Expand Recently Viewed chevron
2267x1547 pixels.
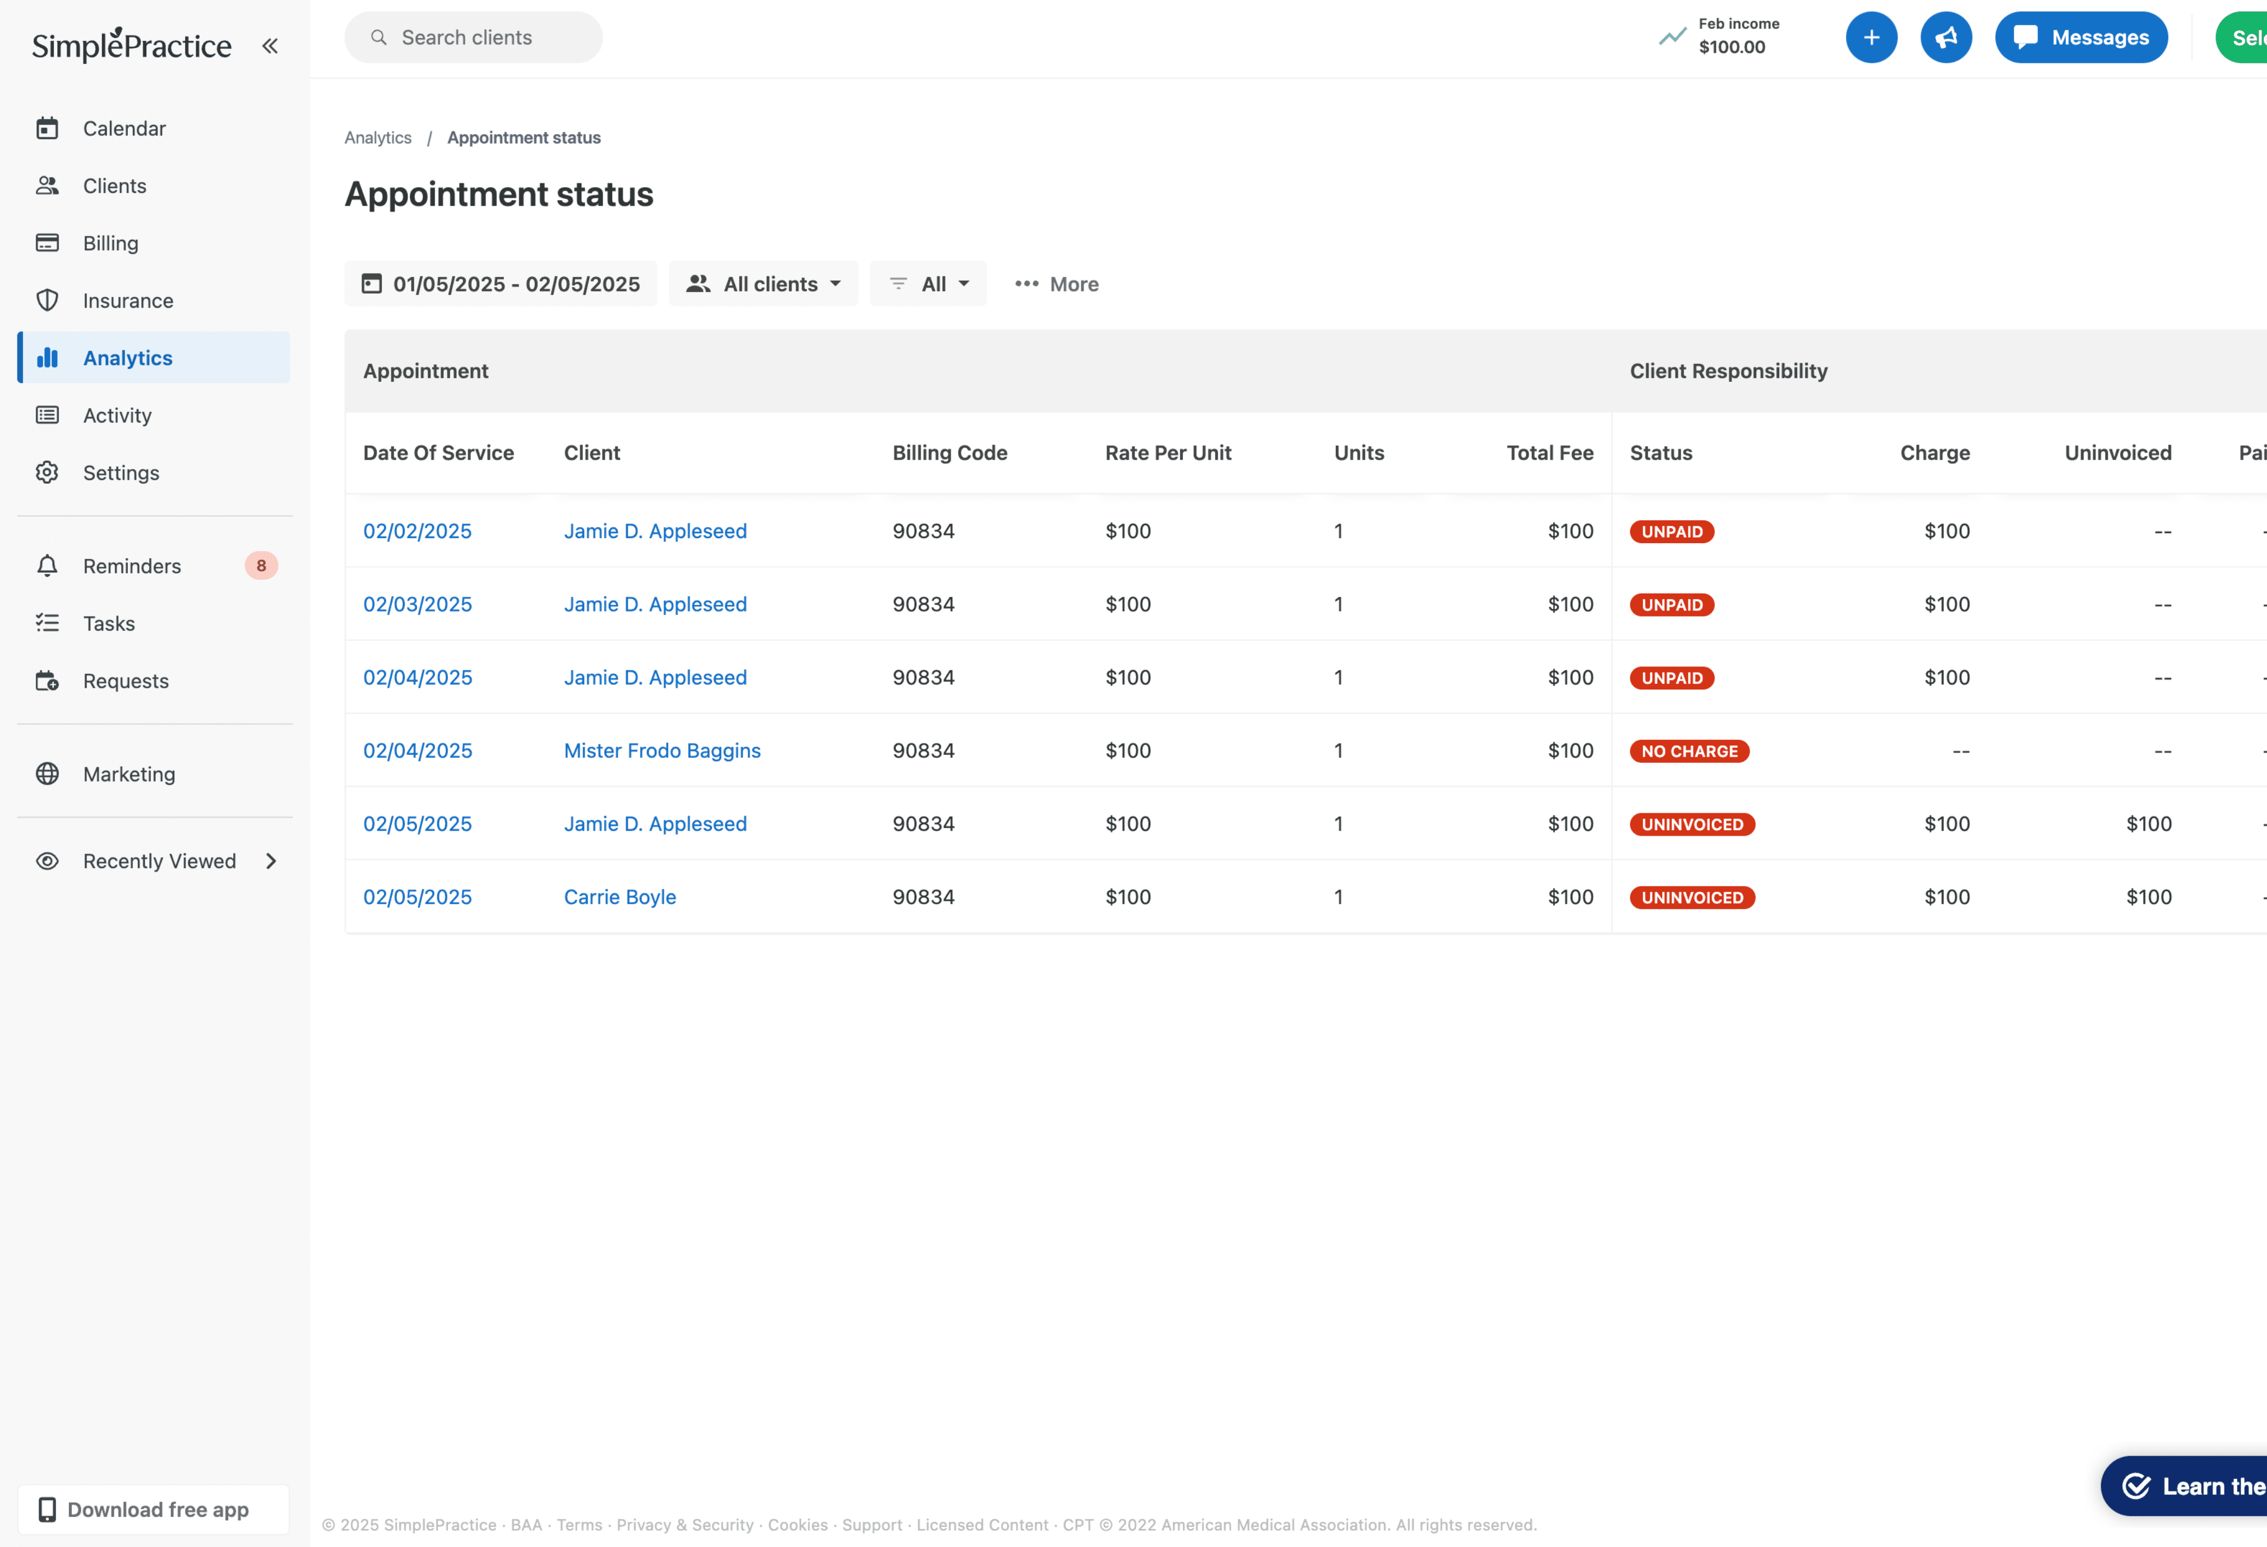tap(271, 861)
